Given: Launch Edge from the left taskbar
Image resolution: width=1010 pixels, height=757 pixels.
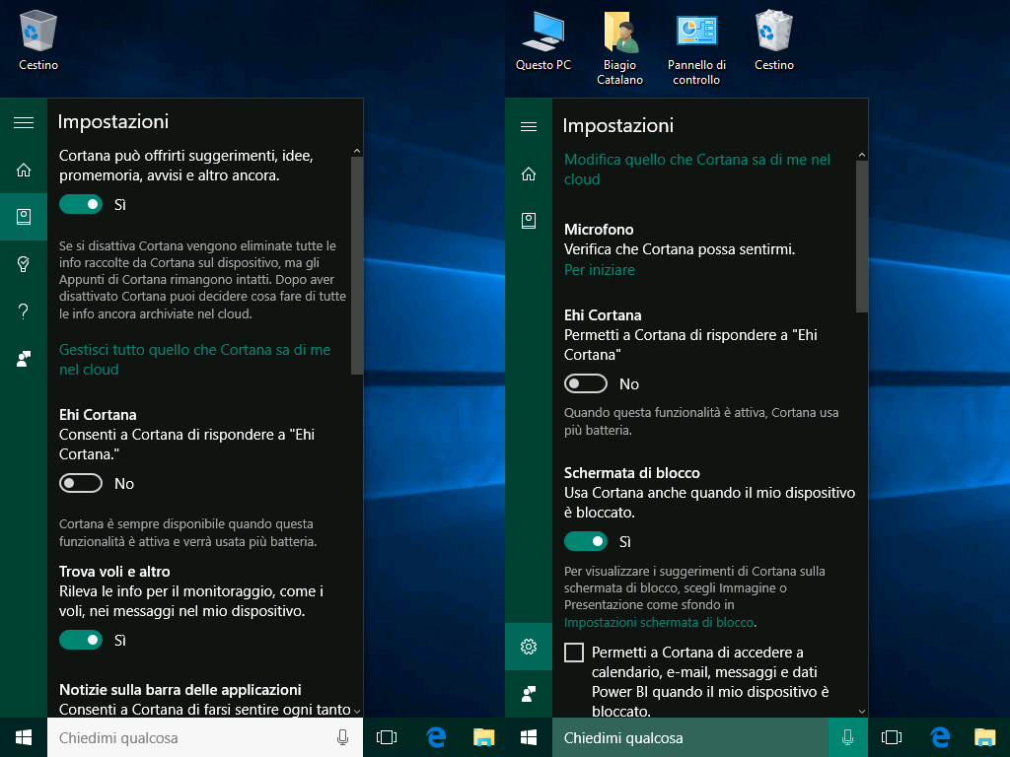Looking at the screenshot, I should [436, 737].
